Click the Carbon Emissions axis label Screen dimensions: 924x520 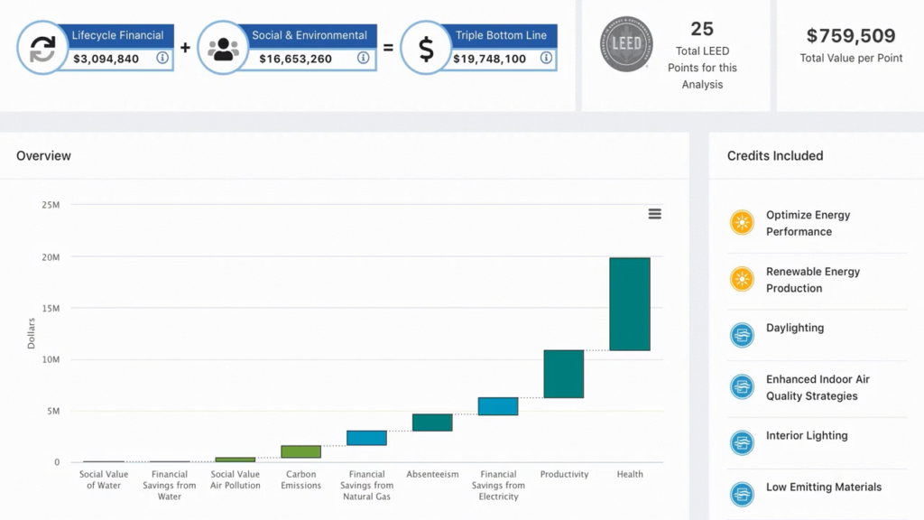300,480
